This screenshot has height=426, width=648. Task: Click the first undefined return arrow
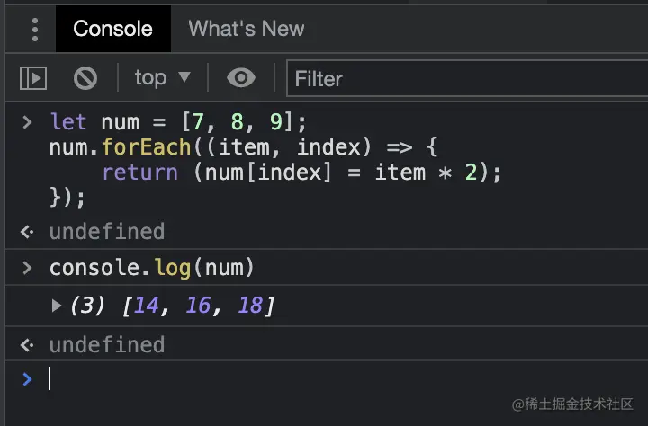point(27,232)
